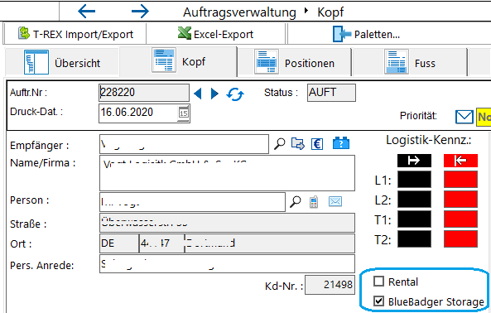Click the red L1 swatch
The image size is (491, 313).
point(460,180)
